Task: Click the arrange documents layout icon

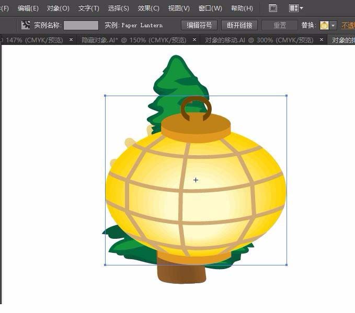Action: [294, 8]
